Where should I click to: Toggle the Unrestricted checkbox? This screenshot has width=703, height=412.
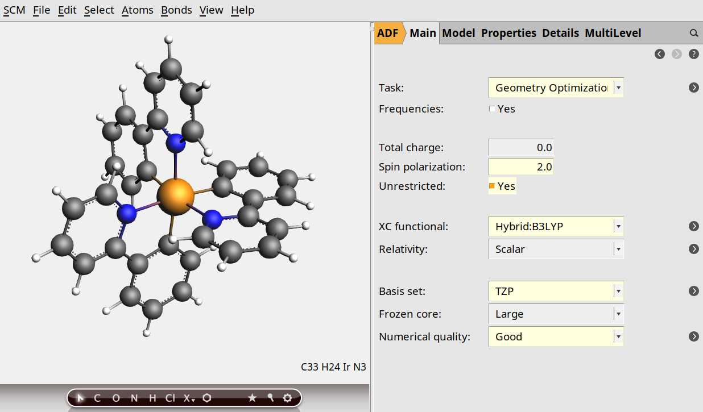pos(492,186)
